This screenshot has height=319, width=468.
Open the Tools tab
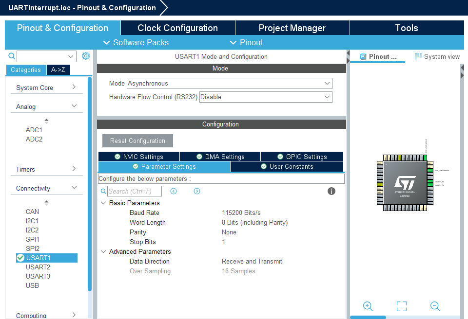tap(407, 28)
